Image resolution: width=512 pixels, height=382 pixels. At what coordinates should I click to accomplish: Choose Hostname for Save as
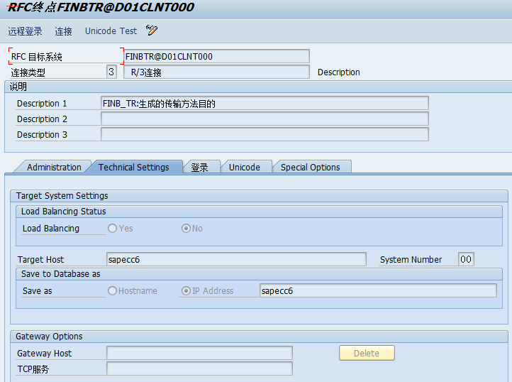click(x=112, y=290)
